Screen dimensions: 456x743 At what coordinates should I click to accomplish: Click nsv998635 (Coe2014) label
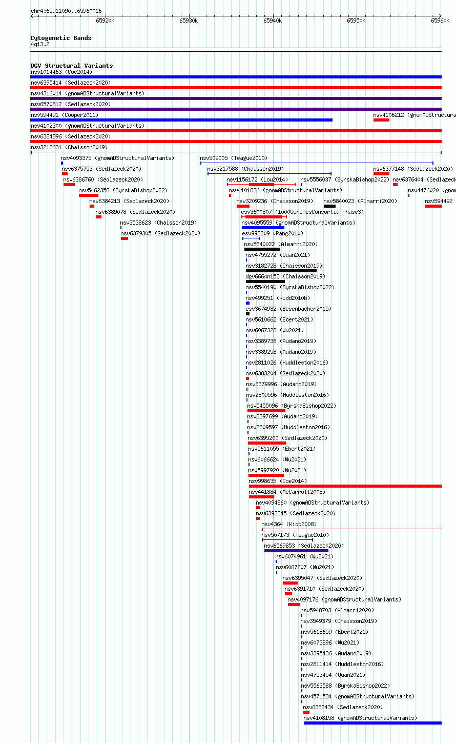click(x=278, y=481)
